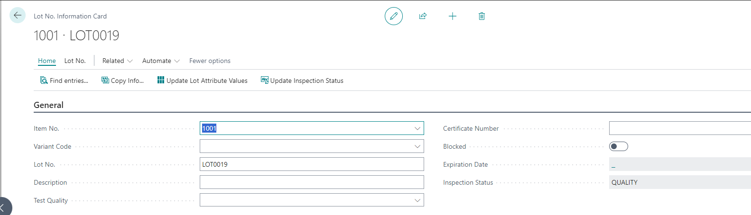Screen dimensions: 751x215
Task: Expand collapsed side pane chevron
Action: (x=3, y=207)
